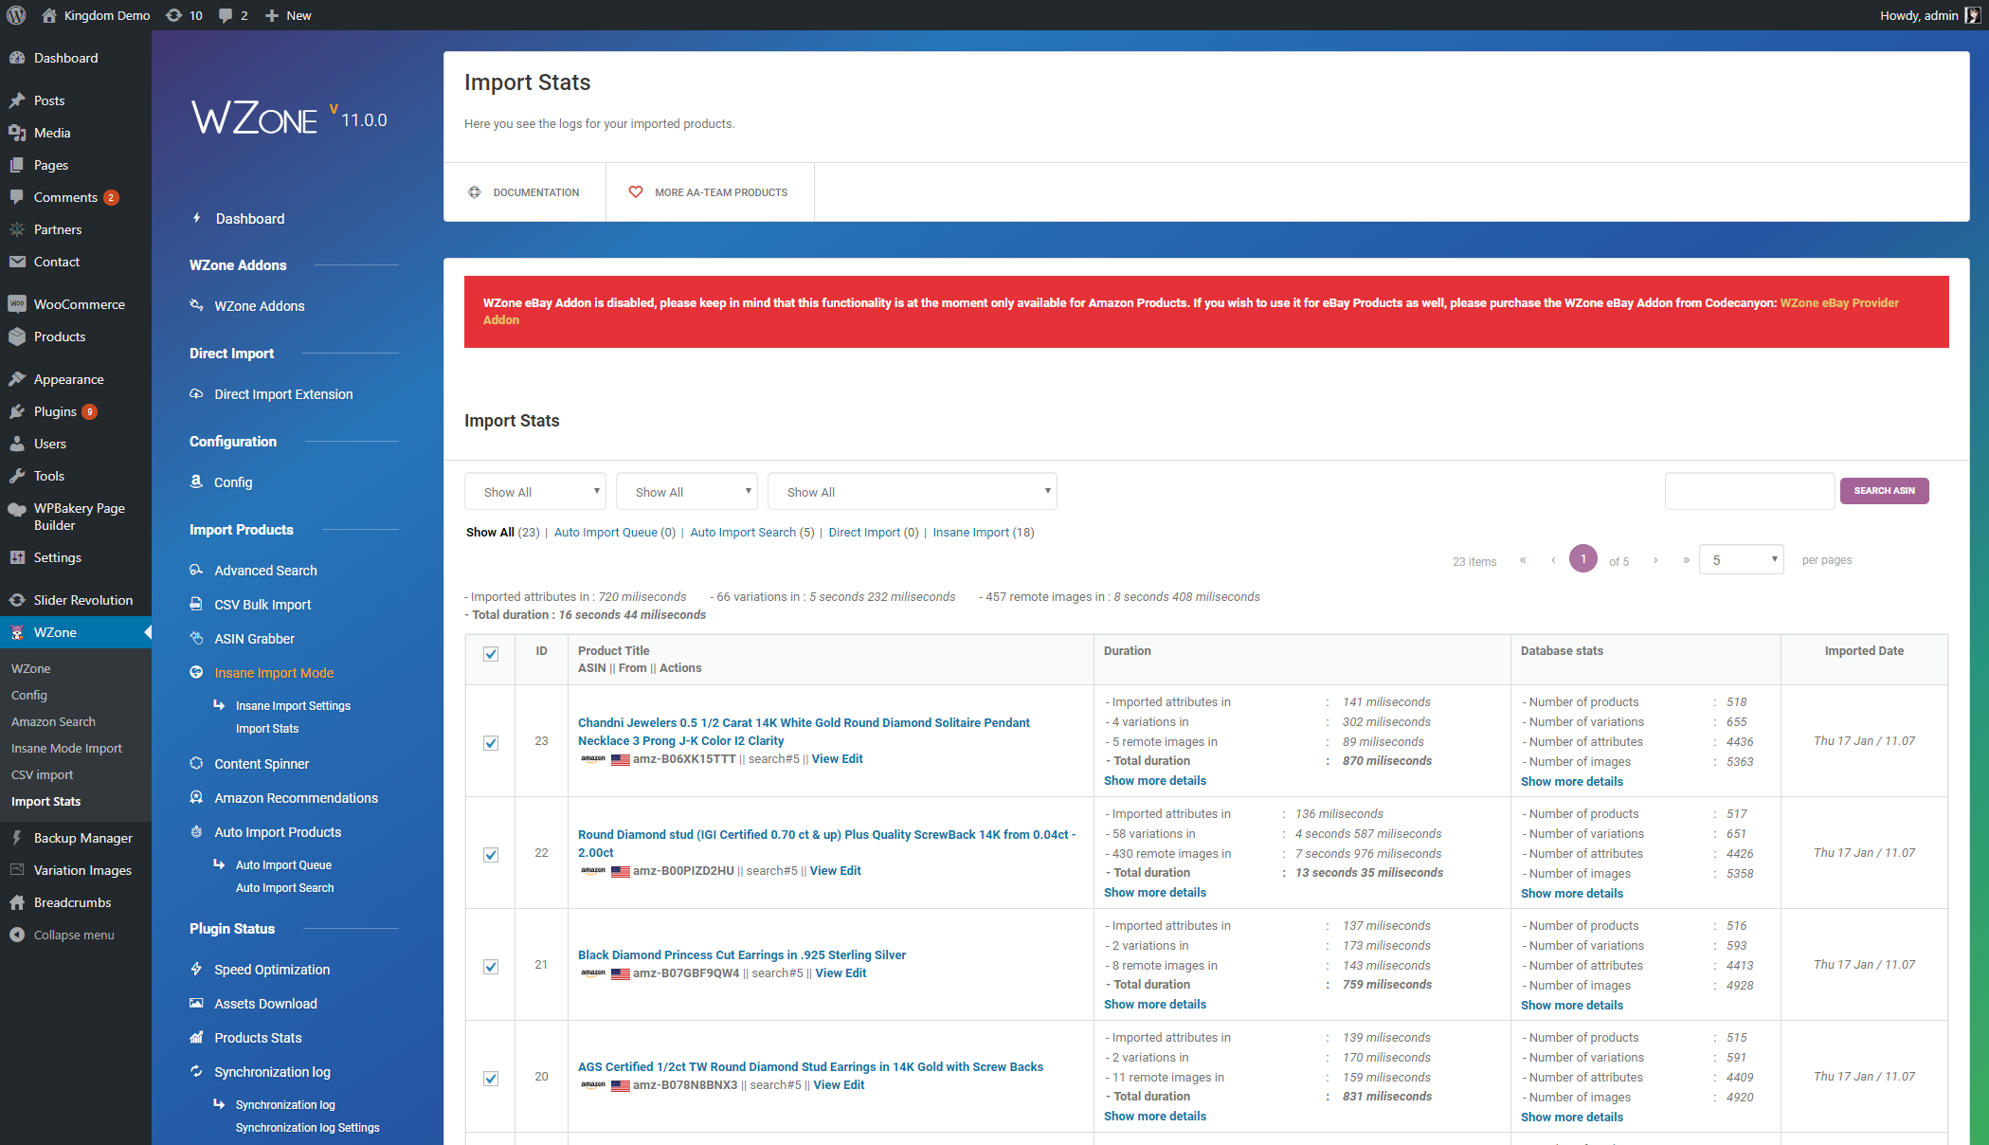Toggle the select-all checkbox in table header
The image size is (1989, 1145).
pyautogui.click(x=491, y=654)
